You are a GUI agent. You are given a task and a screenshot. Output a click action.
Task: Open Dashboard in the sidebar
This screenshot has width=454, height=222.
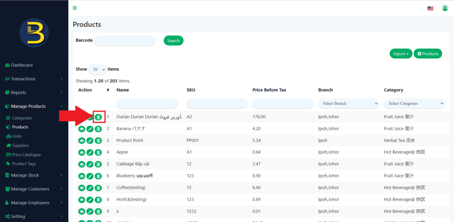pos(22,65)
